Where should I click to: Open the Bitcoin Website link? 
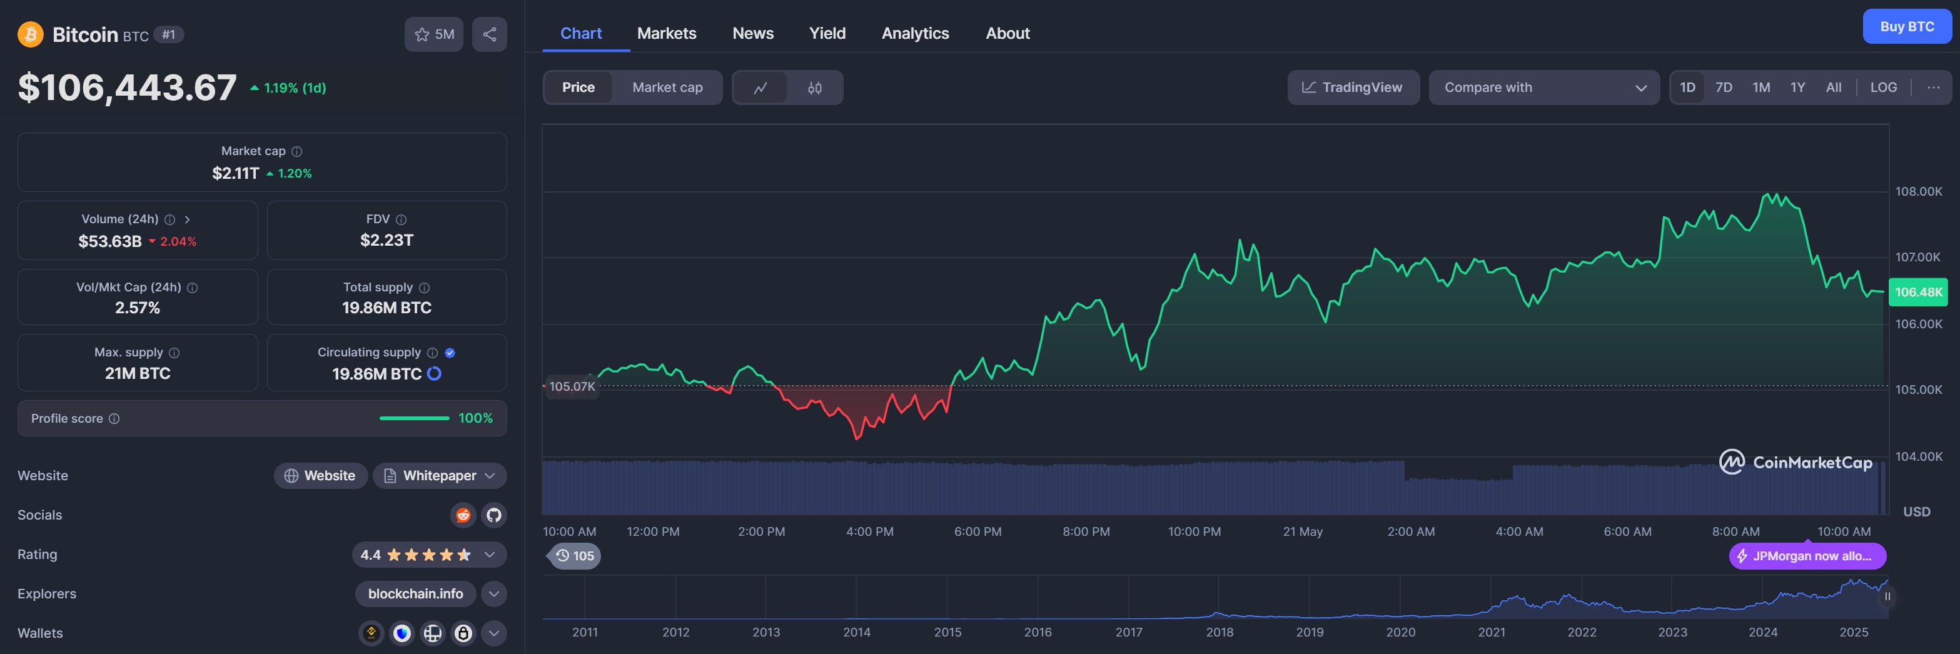[x=320, y=475]
